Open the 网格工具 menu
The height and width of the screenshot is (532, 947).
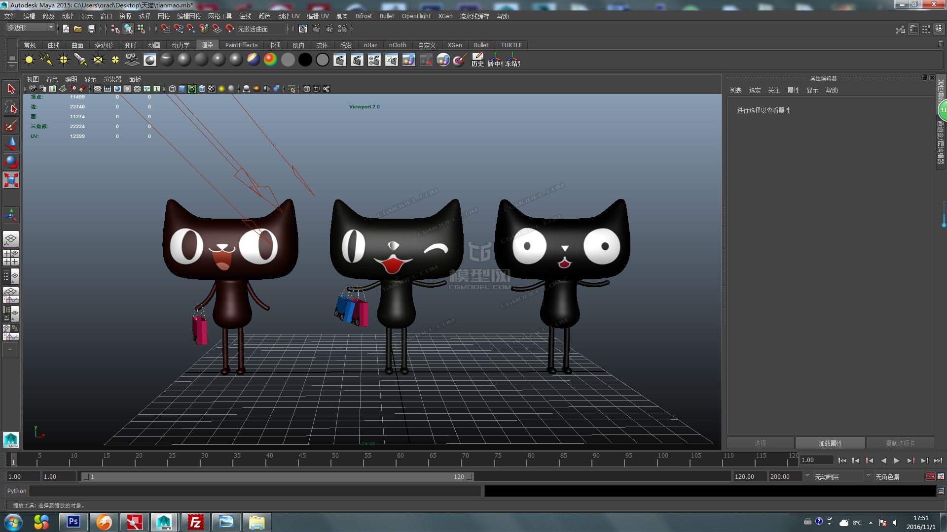tap(219, 16)
